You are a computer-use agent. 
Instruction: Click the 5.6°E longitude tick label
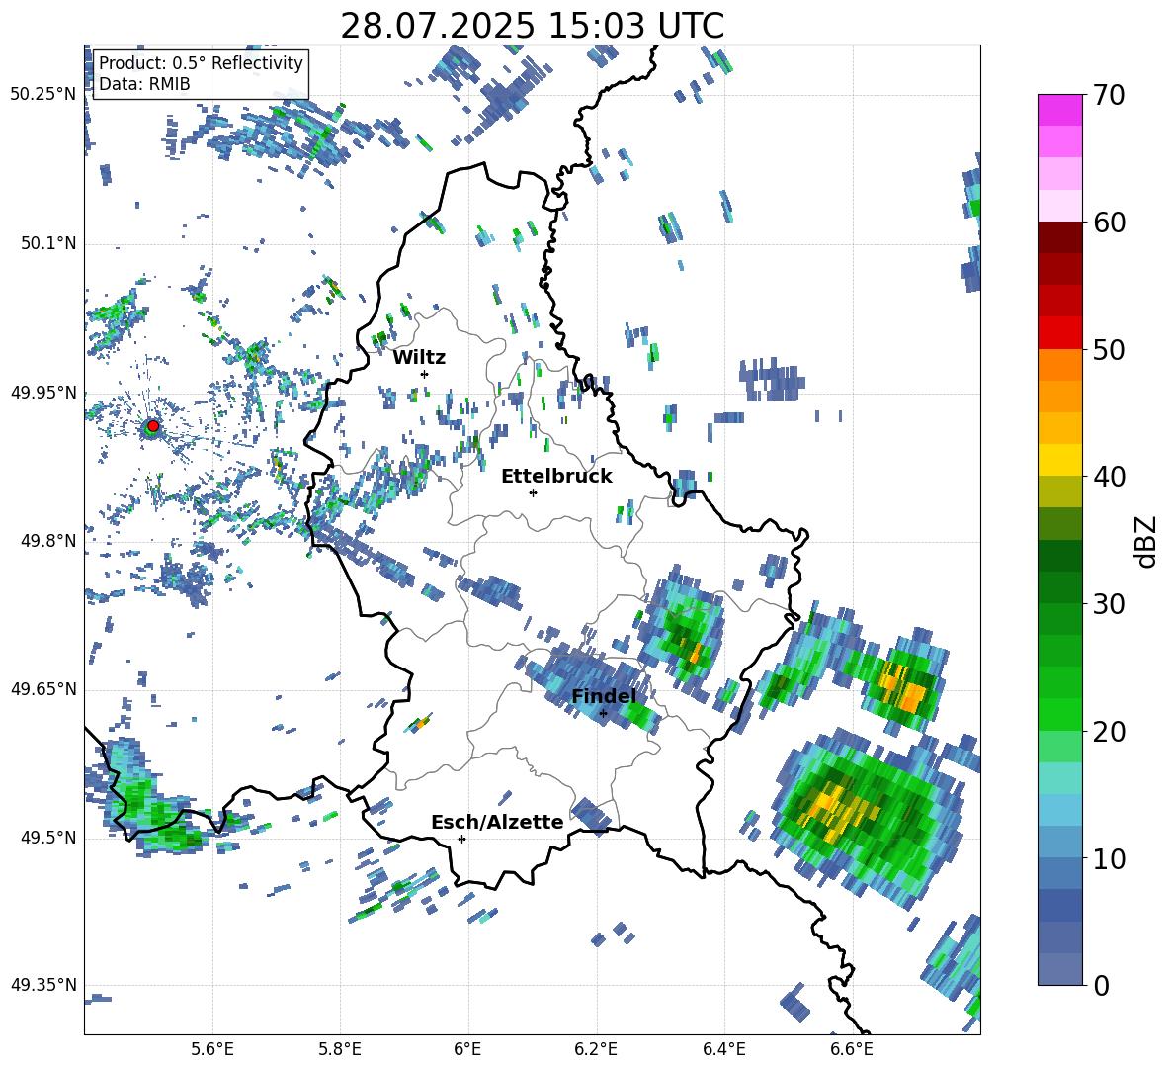(212, 1049)
